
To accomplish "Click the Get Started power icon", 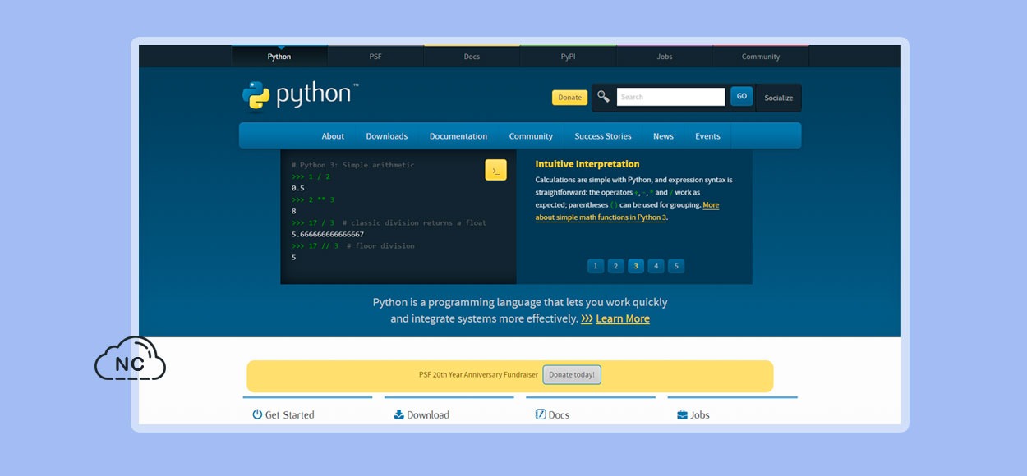I will coord(257,414).
